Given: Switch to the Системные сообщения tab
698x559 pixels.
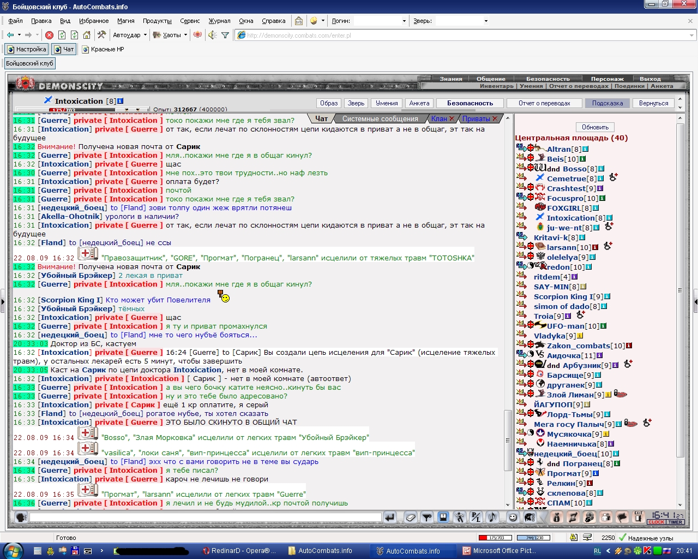Looking at the screenshot, I should pyautogui.click(x=380, y=118).
